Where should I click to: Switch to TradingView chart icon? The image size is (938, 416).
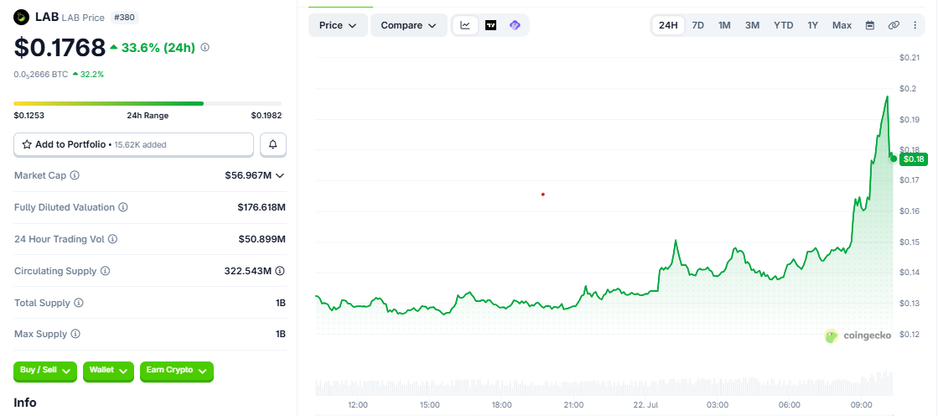490,25
